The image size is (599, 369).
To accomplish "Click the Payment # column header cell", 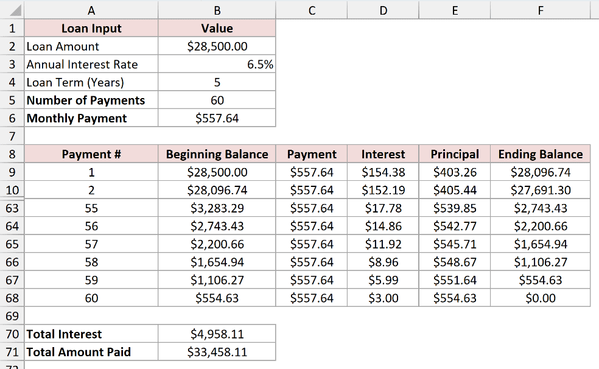I will tap(91, 154).
